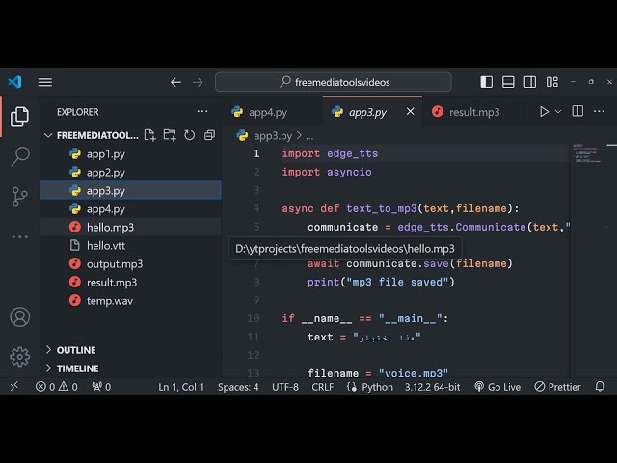This screenshot has width=617, height=463.
Task: Run the Python file with play button
Action: (x=544, y=112)
